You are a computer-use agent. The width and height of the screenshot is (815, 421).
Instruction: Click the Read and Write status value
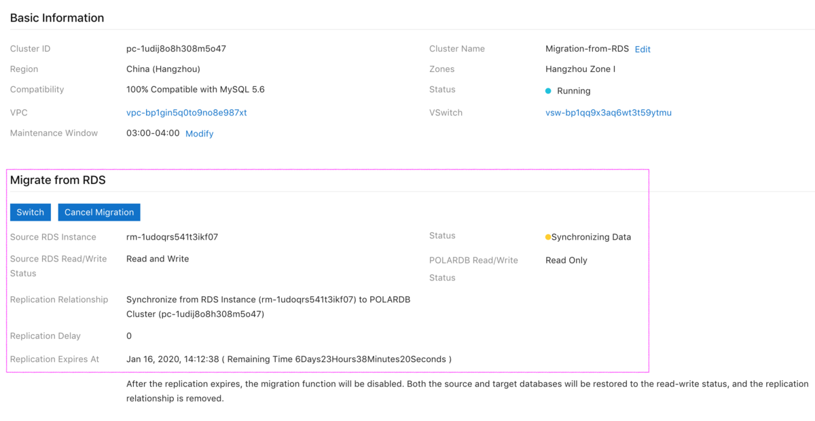point(158,259)
